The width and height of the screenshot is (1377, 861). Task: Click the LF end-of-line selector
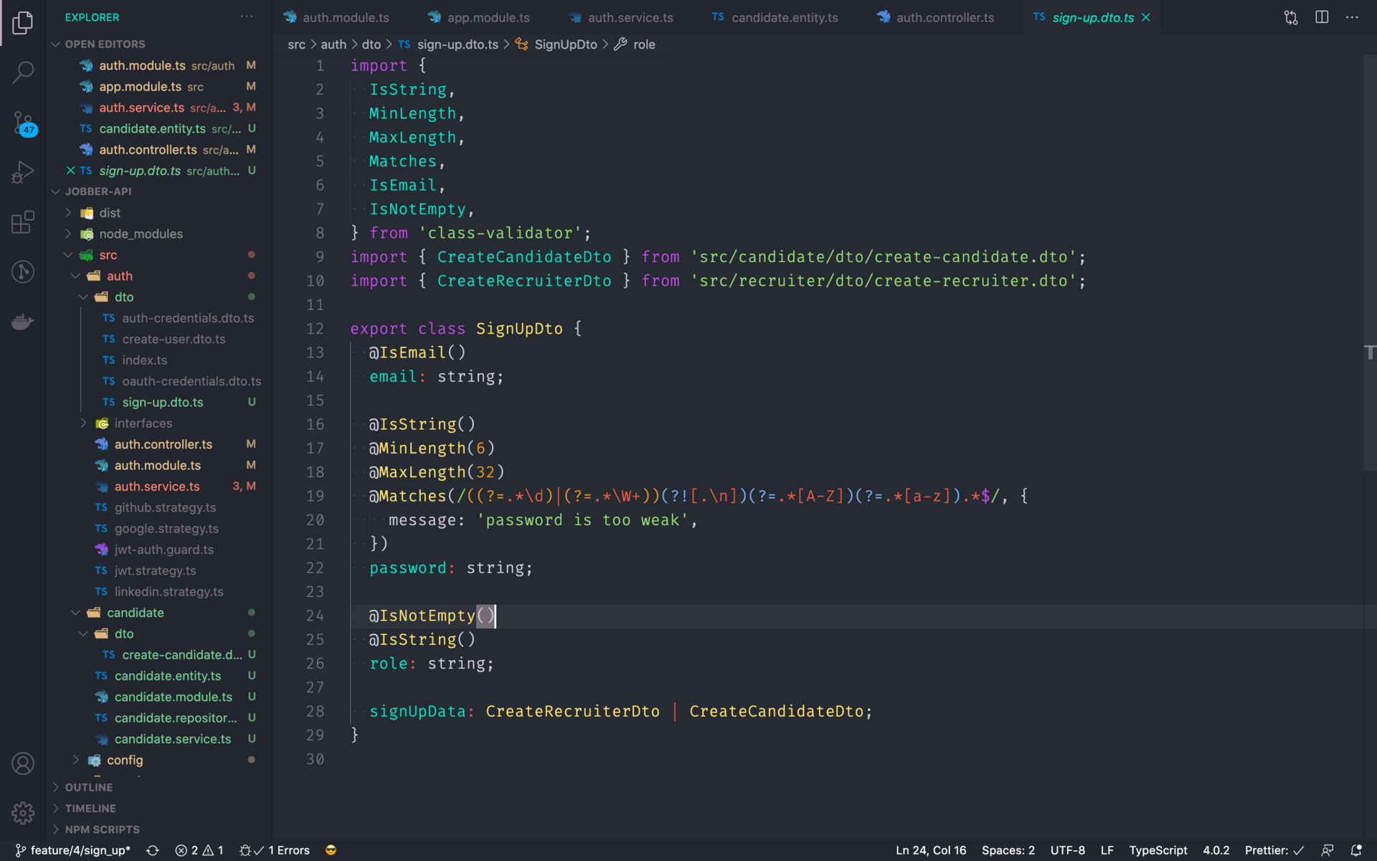point(1107,850)
